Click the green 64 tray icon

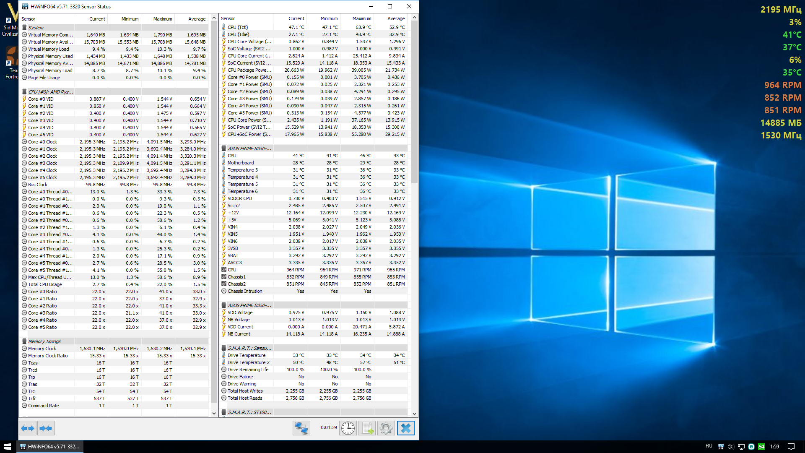click(x=761, y=447)
